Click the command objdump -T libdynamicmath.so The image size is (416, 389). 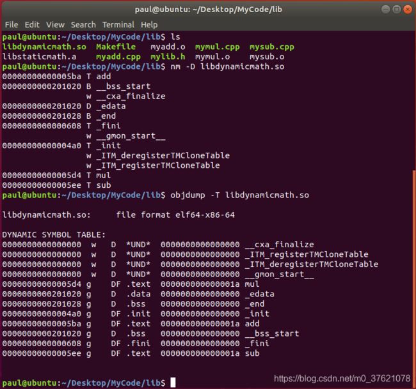click(x=239, y=195)
